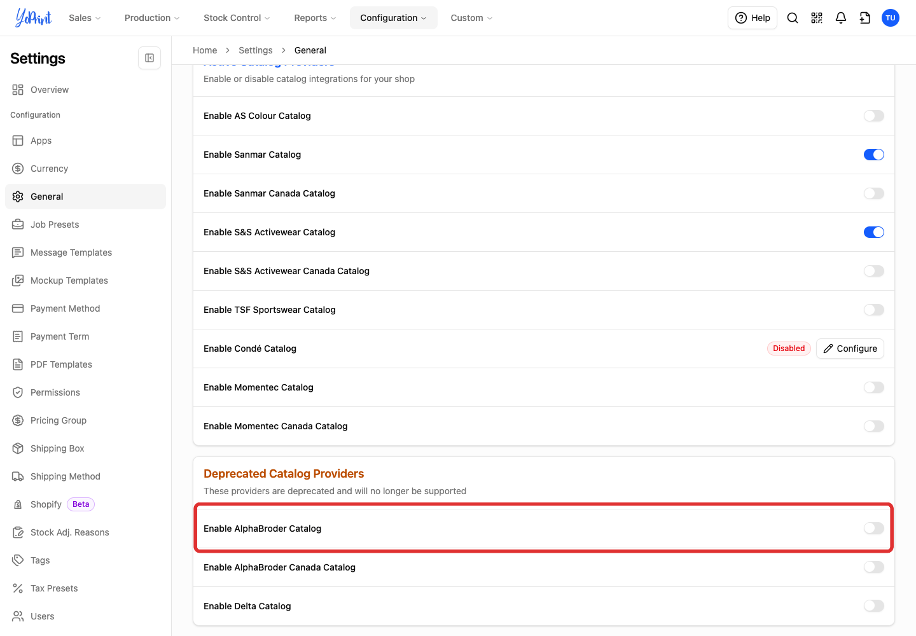The image size is (916, 636).
Task: Open the QR code scanner icon
Action: [817, 18]
